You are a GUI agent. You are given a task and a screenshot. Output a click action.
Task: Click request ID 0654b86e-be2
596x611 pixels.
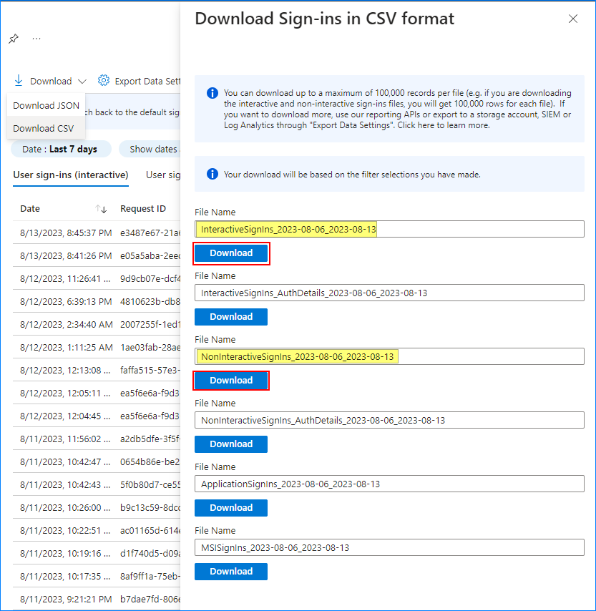coord(150,462)
